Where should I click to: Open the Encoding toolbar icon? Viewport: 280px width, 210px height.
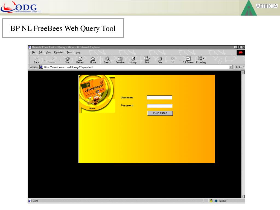(201, 60)
